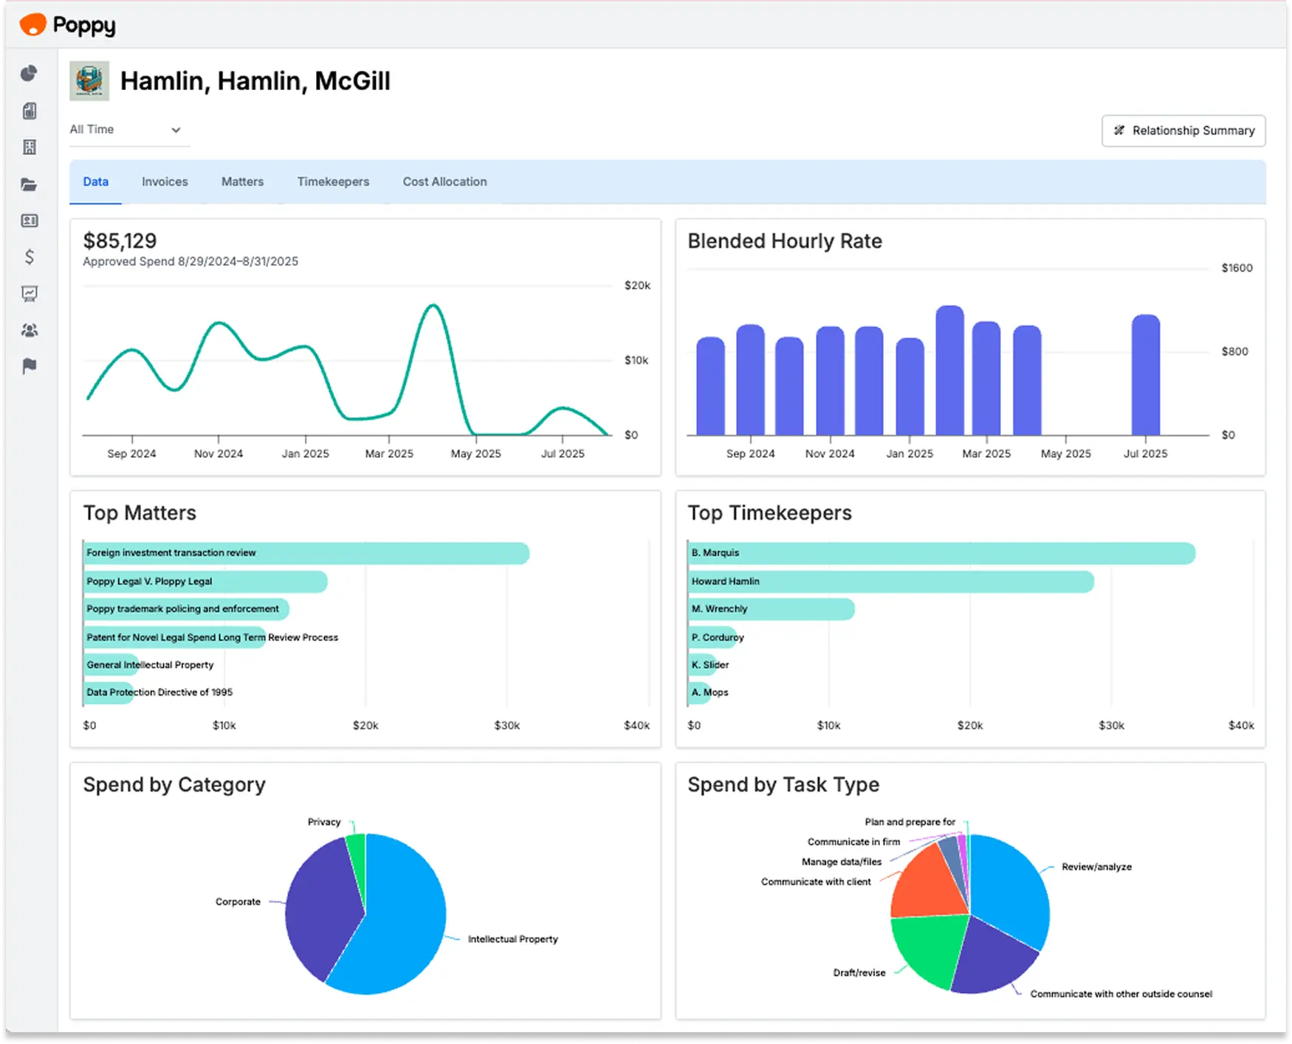This screenshot has height=1044, width=1292.
Task: Click the Top Matters heading
Action: (140, 513)
